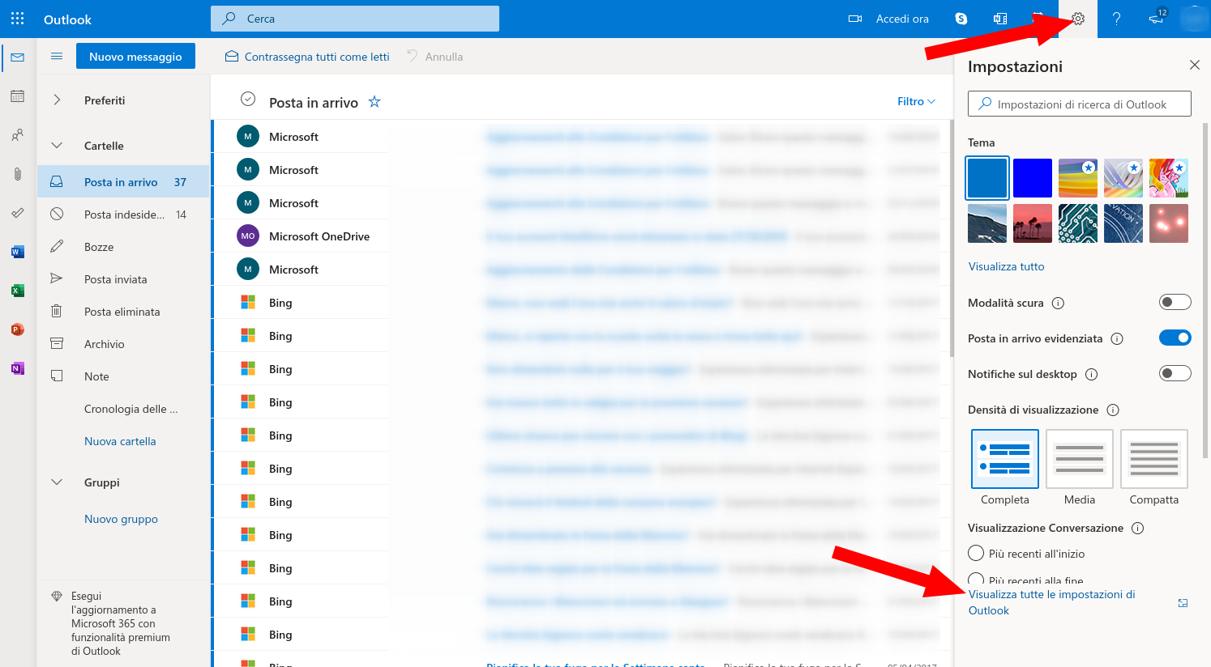Open Visualizza tutte le impostazioni di Outlook

(1051, 602)
